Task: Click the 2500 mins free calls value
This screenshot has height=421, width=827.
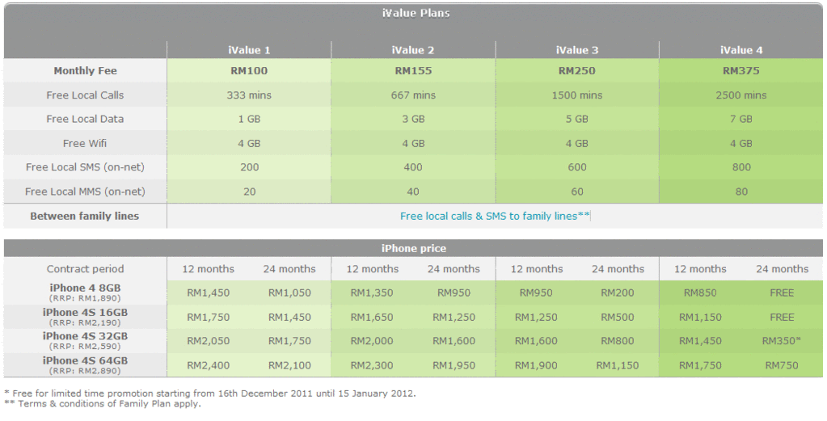Action: click(741, 95)
